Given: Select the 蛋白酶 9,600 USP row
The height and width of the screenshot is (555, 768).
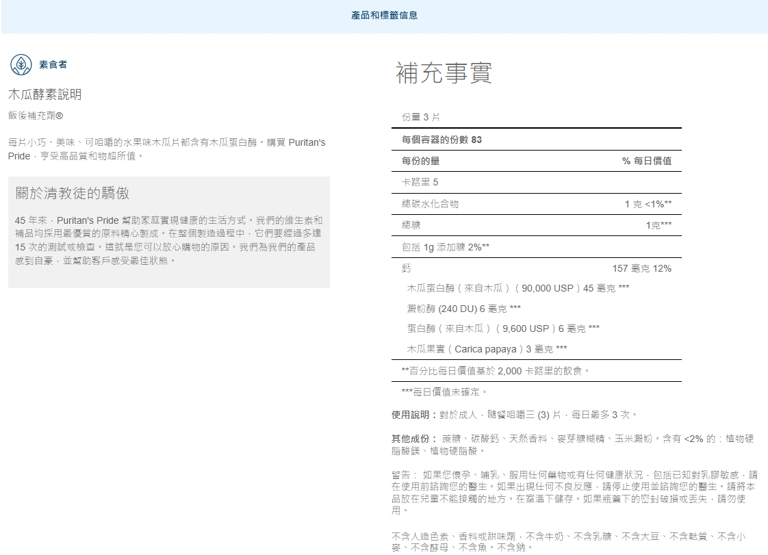Looking at the screenshot, I should (503, 328).
